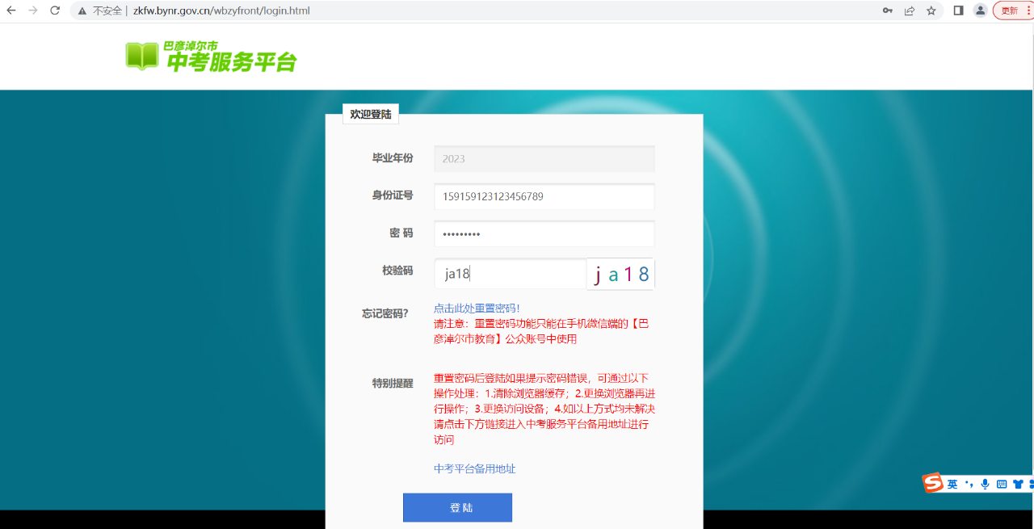1034x529 pixels.
Task: Focus the 身份证号 ID number field
Action: pos(544,196)
